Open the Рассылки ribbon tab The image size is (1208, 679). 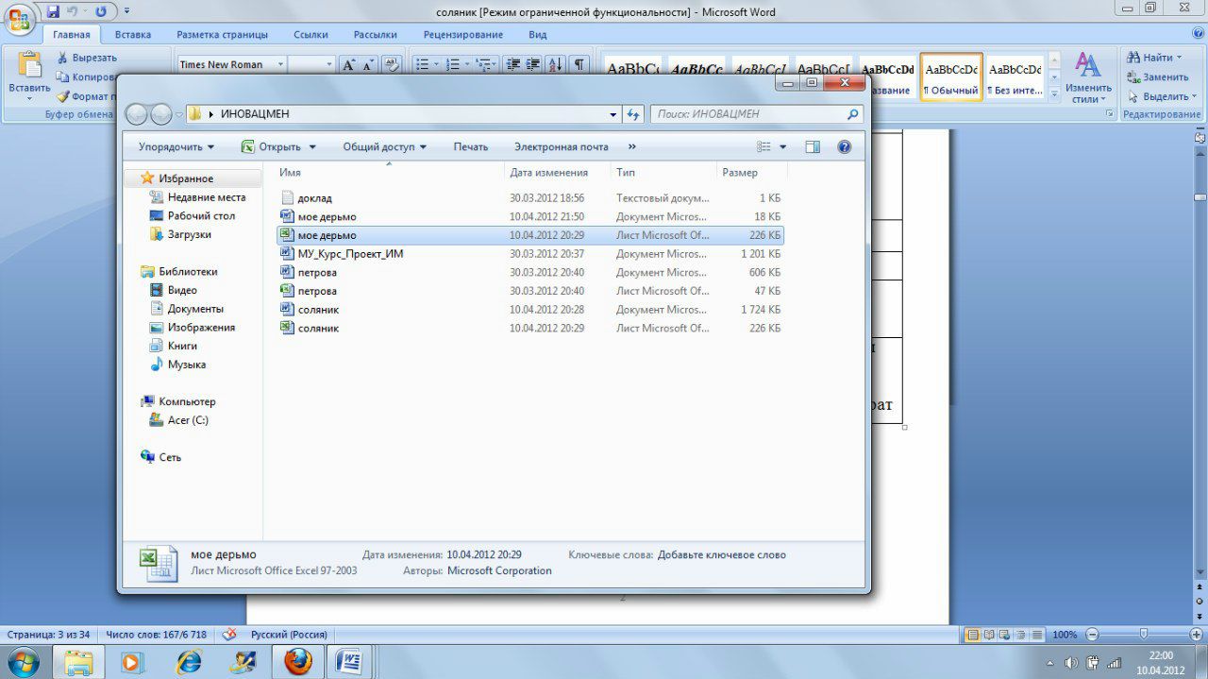point(376,35)
